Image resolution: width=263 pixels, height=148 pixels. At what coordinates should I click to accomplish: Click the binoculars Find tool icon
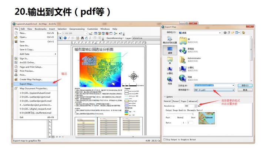click(82, 38)
